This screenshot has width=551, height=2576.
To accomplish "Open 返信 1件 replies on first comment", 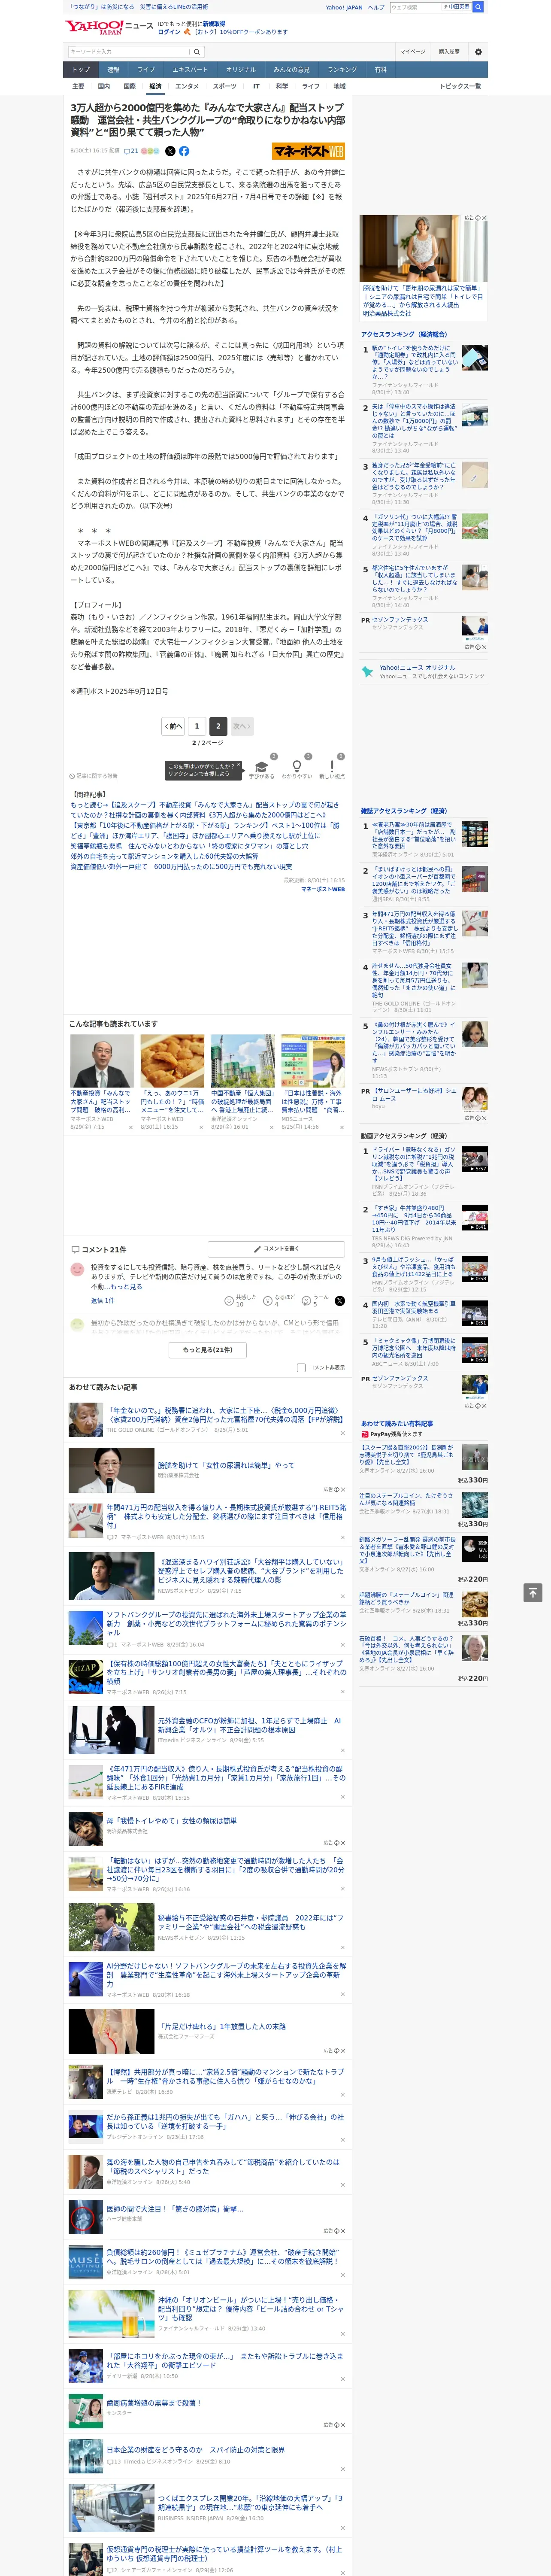I will 102,1301.
